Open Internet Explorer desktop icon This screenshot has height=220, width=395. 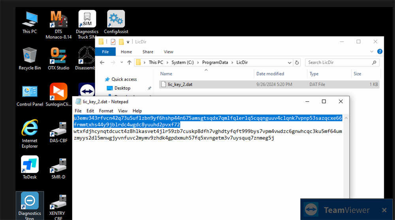pyautogui.click(x=30, y=134)
